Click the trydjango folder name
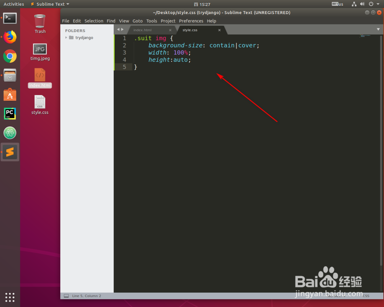The image size is (384, 307). tap(84, 38)
